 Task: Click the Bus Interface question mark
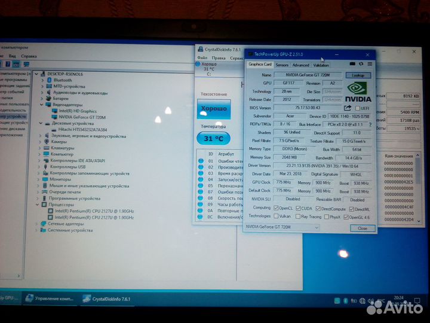point(370,124)
